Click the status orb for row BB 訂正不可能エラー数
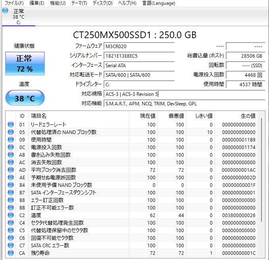269x260 pixels. point(11,208)
